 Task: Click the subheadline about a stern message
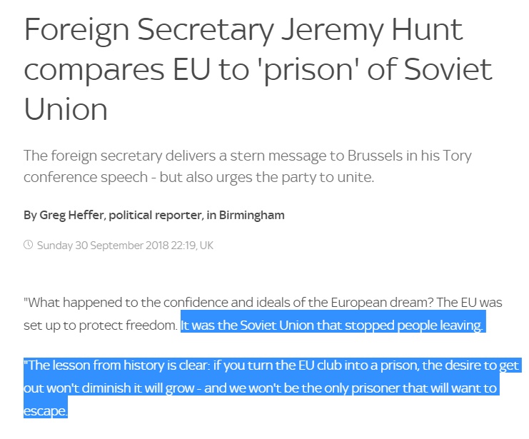click(x=247, y=166)
